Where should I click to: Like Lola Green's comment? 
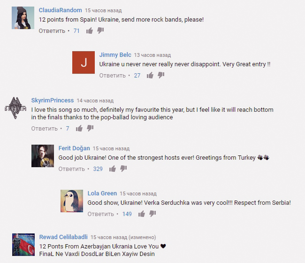(142, 214)
